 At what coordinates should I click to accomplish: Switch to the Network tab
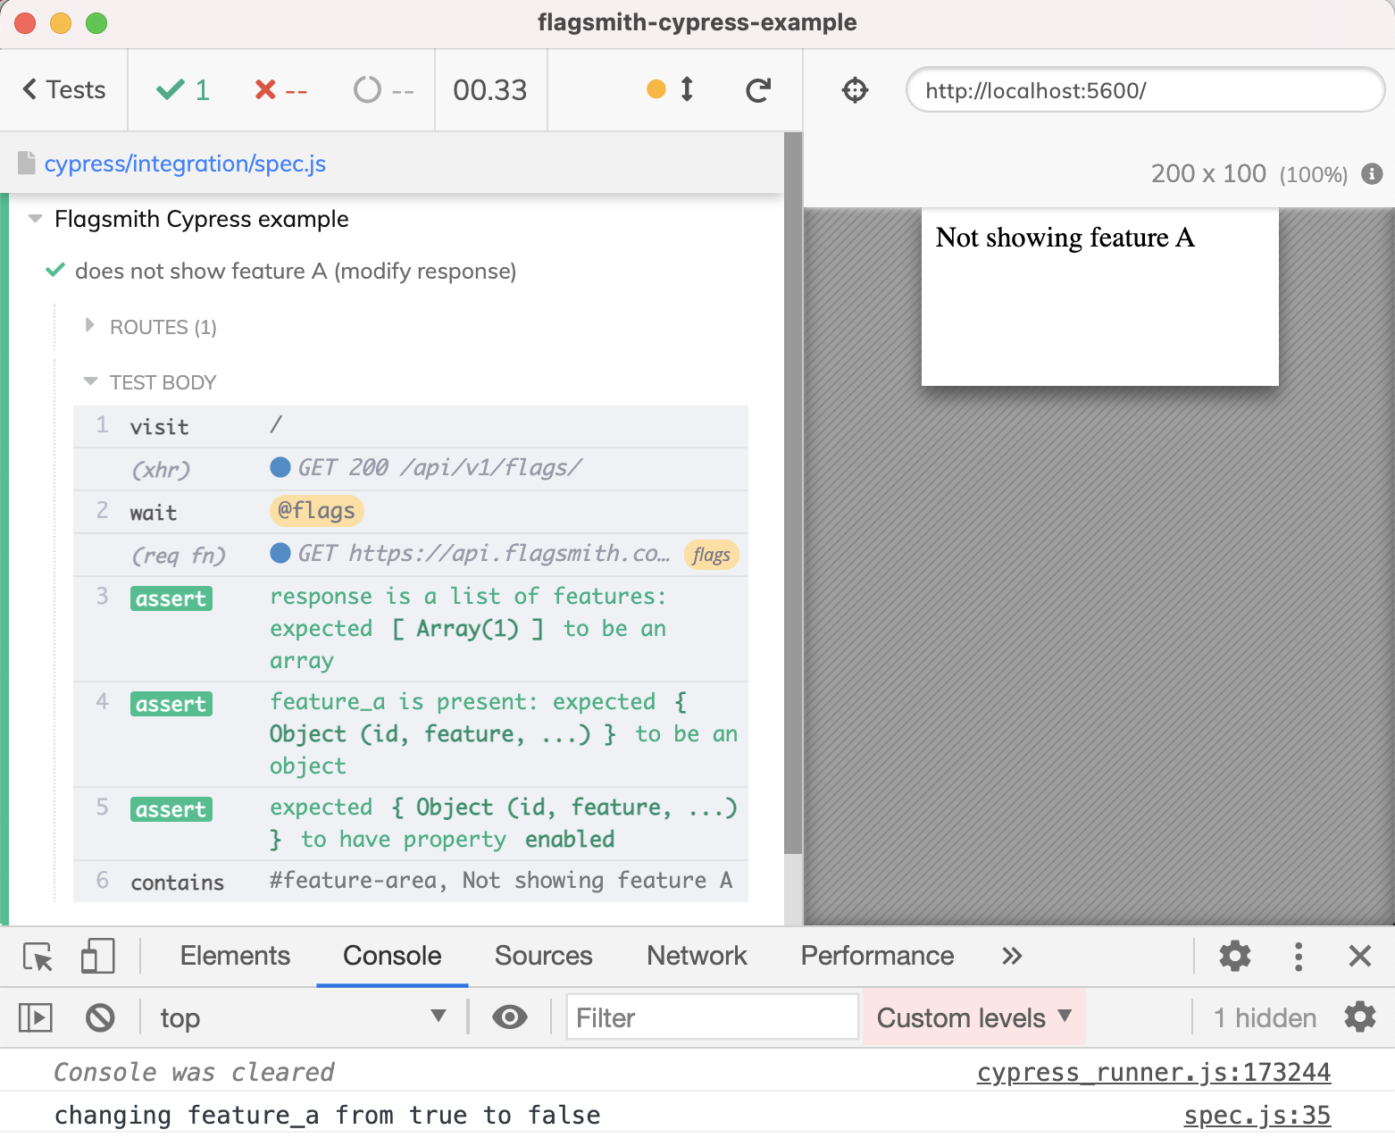click(x=697, y=956)
